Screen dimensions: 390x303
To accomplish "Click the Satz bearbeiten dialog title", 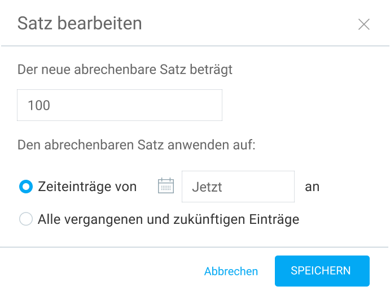I will coord(80,23).
